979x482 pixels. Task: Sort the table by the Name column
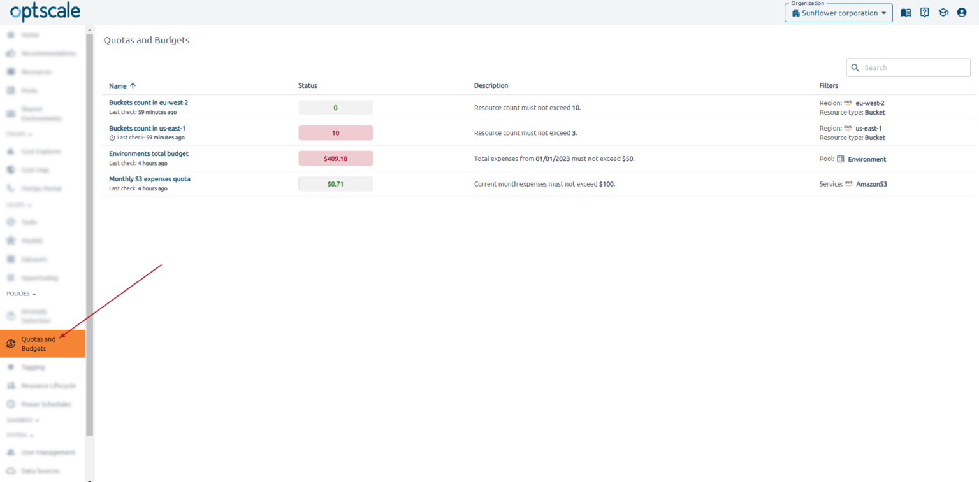click(122, 85)
